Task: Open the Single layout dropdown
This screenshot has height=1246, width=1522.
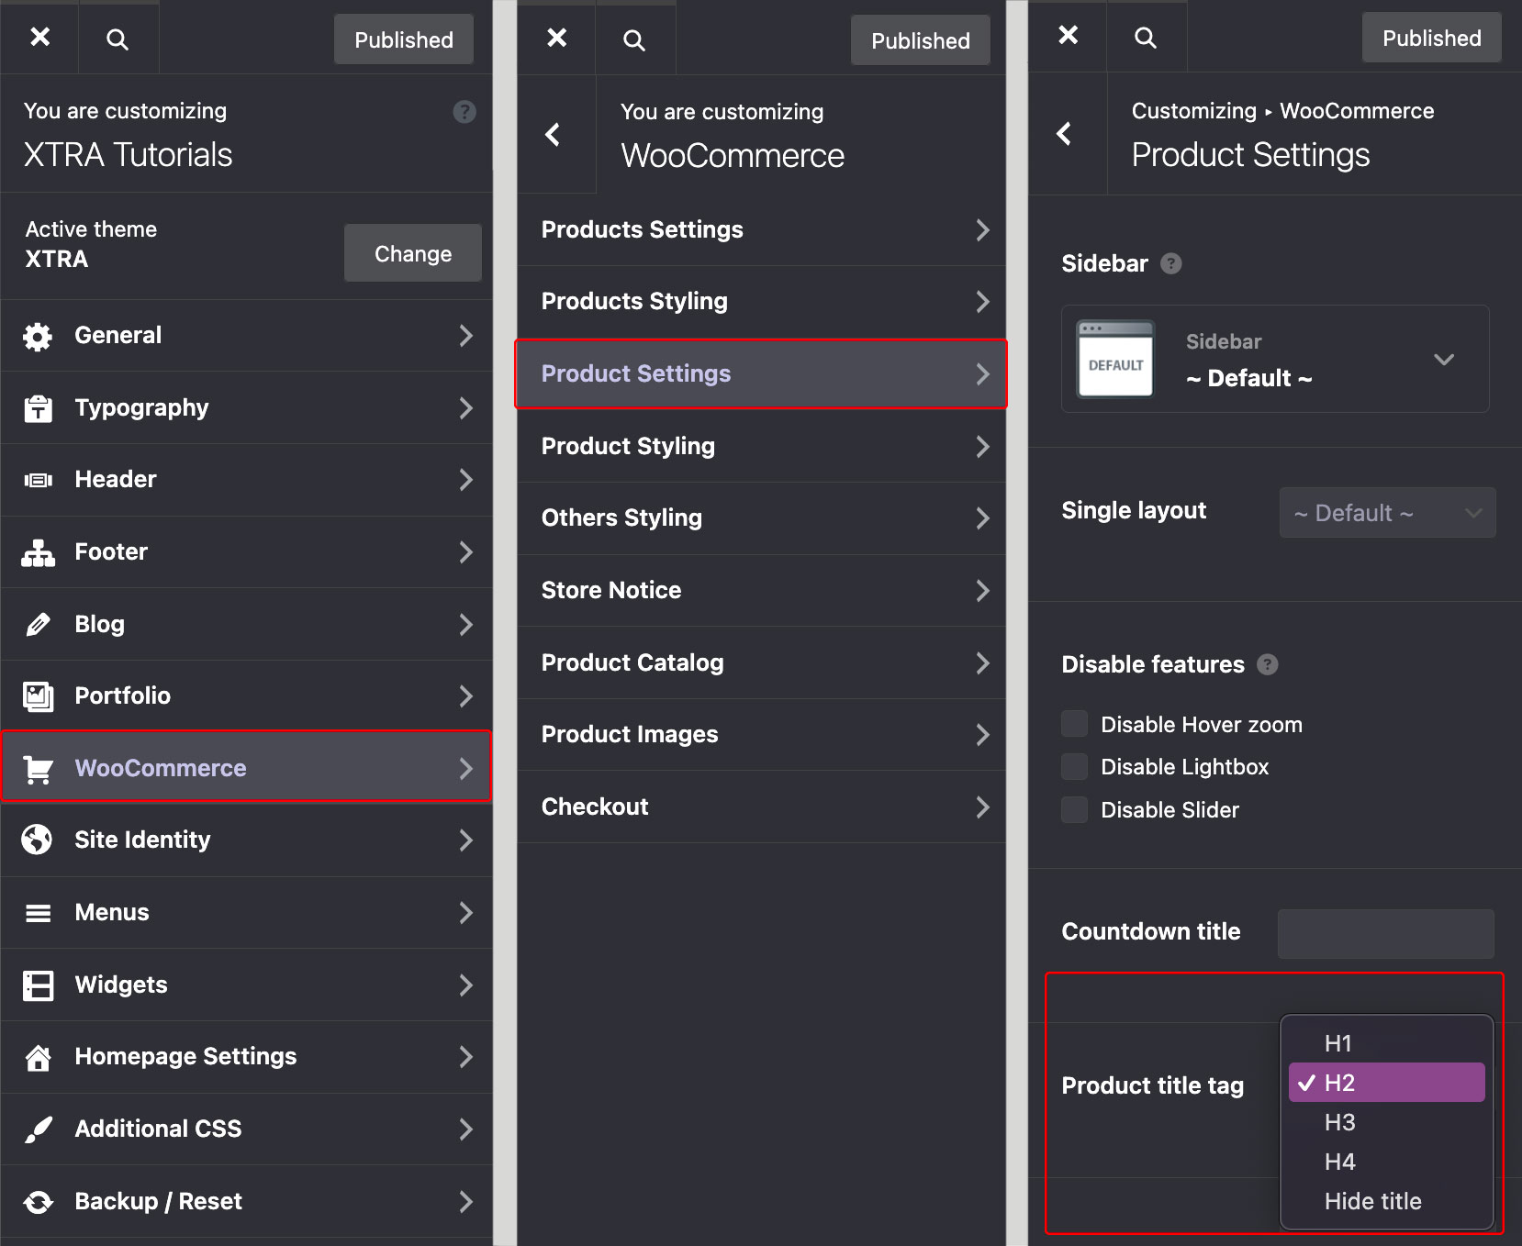Action: pos(1386,513)
